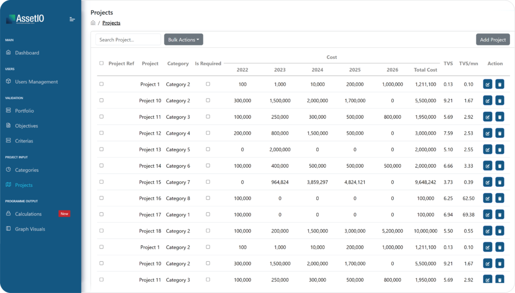Click the Is Required column header
Viewport: 515px width, 293px height.
pyautogui.click(x=208, y=63)
